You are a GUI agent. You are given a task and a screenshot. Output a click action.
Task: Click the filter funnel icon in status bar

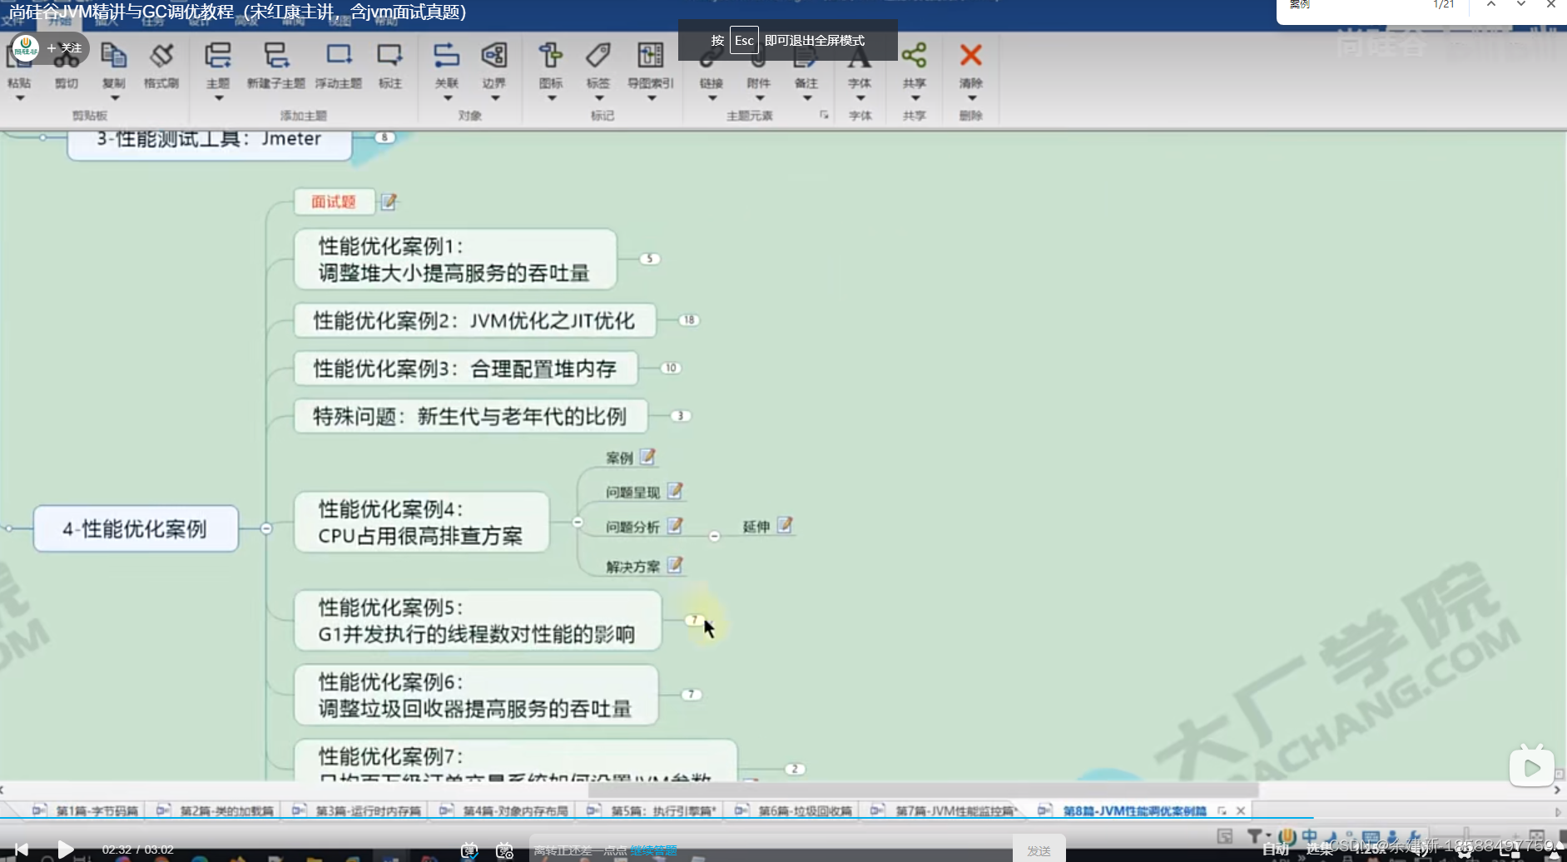coord(1254,835)
